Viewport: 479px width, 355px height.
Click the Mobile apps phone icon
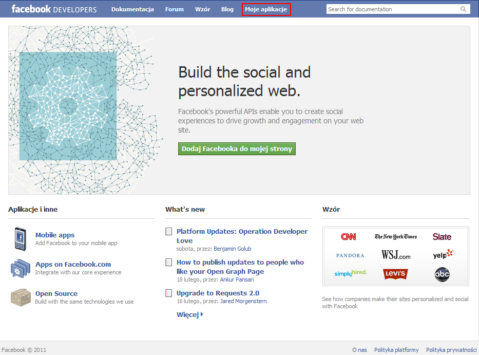(20, 239)
